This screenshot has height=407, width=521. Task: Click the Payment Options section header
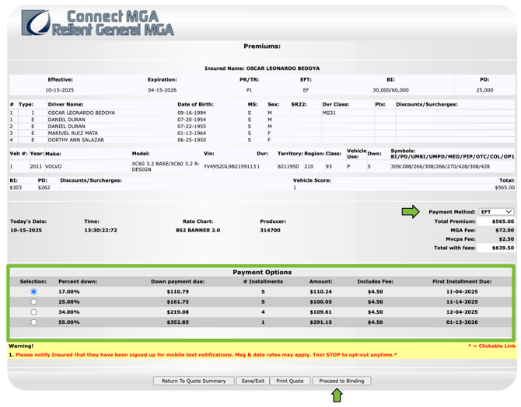(x=262, y=273)
